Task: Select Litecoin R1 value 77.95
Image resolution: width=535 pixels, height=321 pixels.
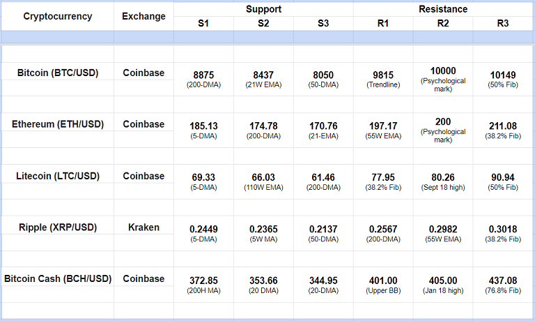Action: pos(383,178)
